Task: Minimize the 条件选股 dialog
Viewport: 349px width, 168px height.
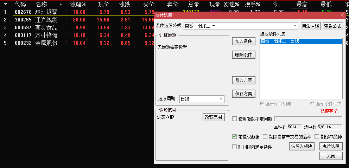Action: [x=335, y=15]
